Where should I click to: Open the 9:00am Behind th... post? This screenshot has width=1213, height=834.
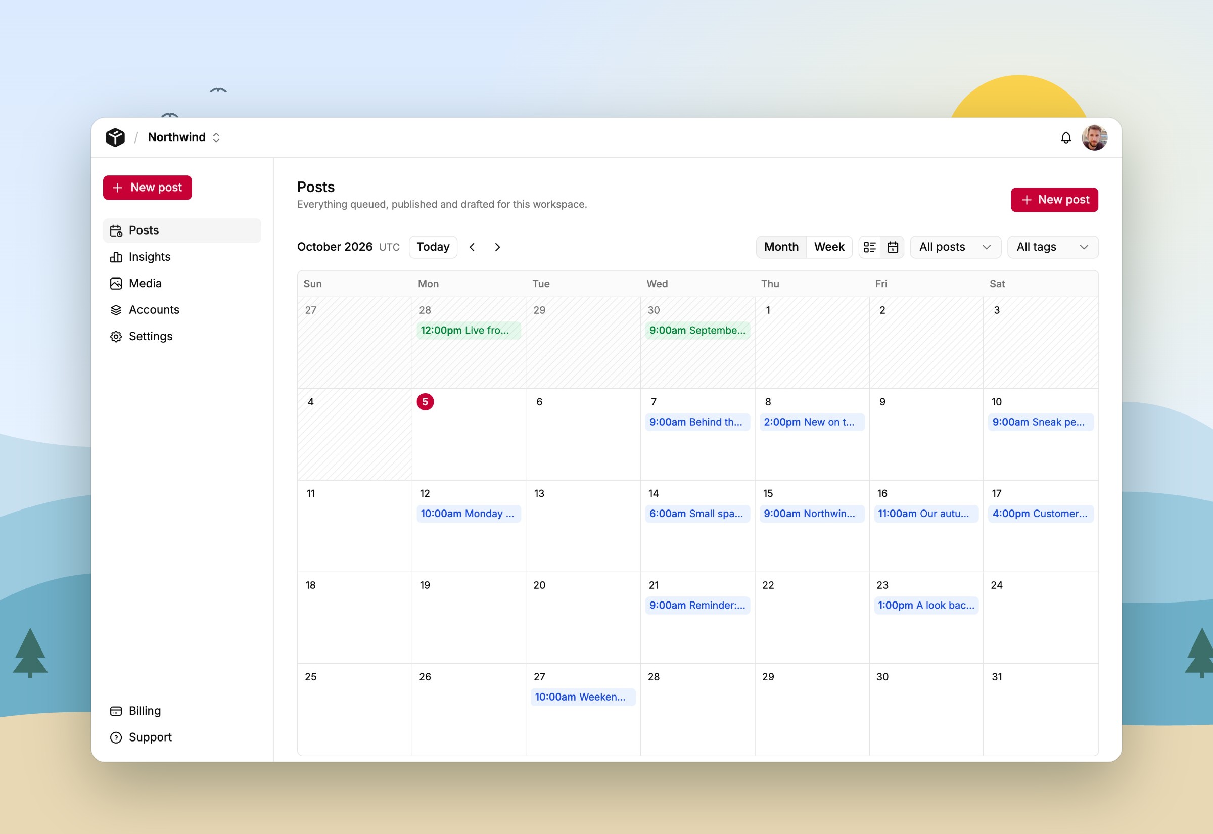(x=697, y=422)
